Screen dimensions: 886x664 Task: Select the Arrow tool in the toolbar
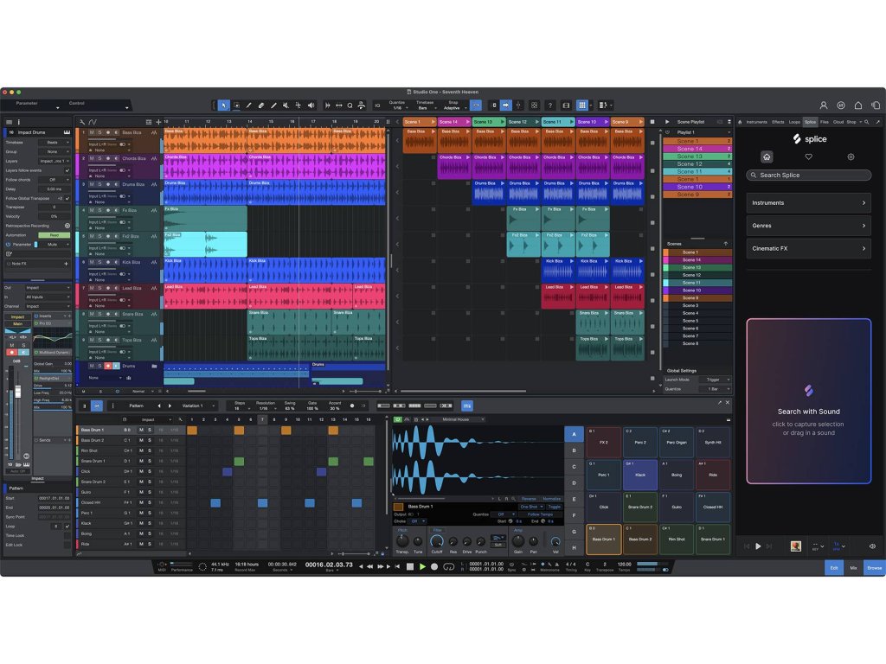224,105
